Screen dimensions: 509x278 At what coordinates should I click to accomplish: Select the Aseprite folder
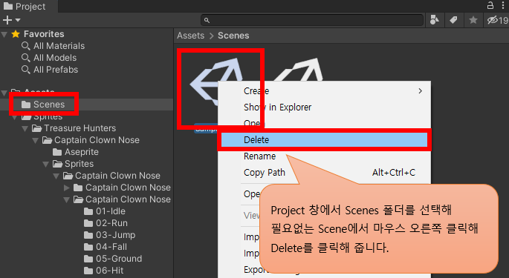coord(82,152)
